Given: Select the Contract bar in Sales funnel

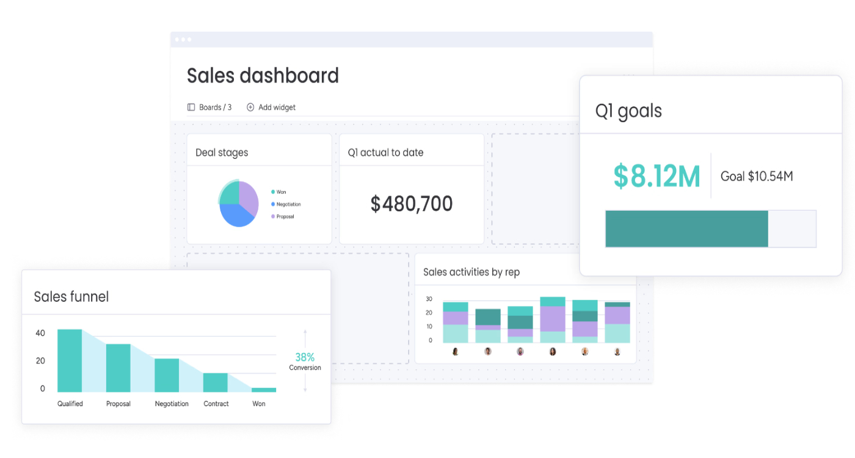Looking at the screenshot, I should [x=215, y=382].
